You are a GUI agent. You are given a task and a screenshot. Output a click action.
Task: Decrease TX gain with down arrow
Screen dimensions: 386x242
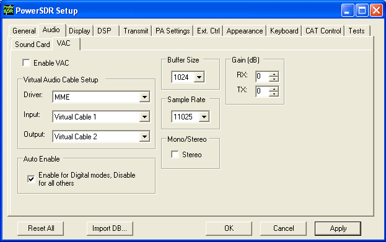(274, 93)
